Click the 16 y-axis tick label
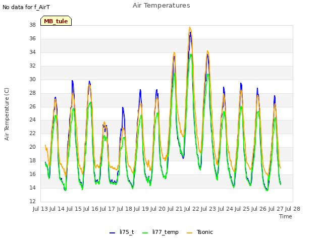 pyautogui.click(x=32, y=174)
